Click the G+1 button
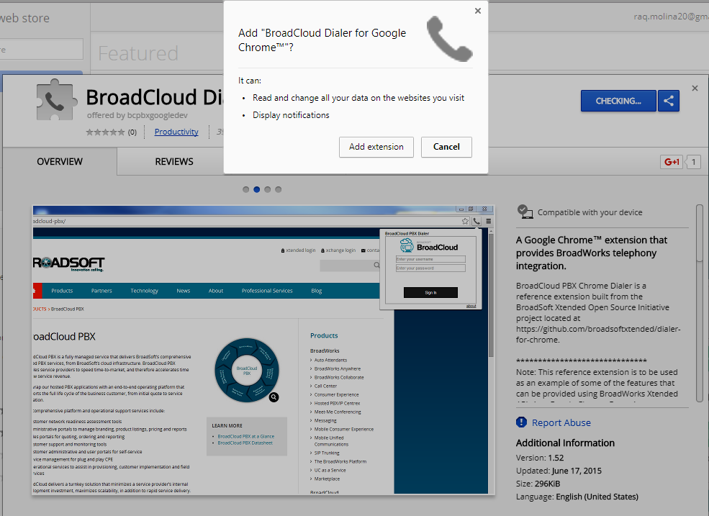This screenshot has width=709, height=516. (x=672, y=162)
